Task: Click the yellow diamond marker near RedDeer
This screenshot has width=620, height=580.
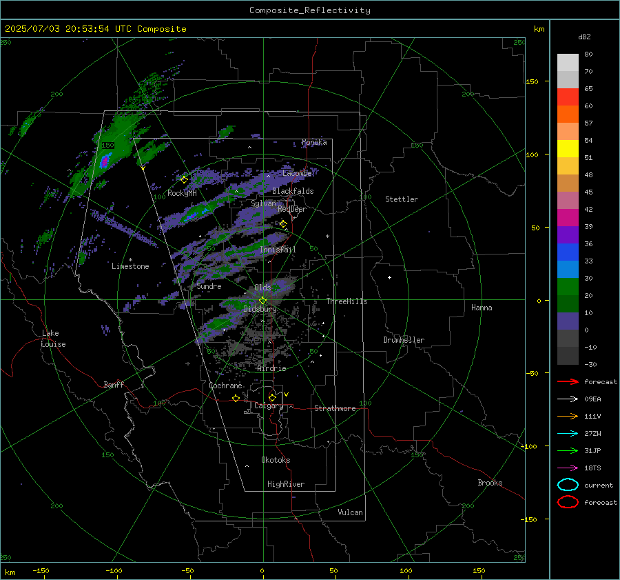Action: tap(283, 224)
